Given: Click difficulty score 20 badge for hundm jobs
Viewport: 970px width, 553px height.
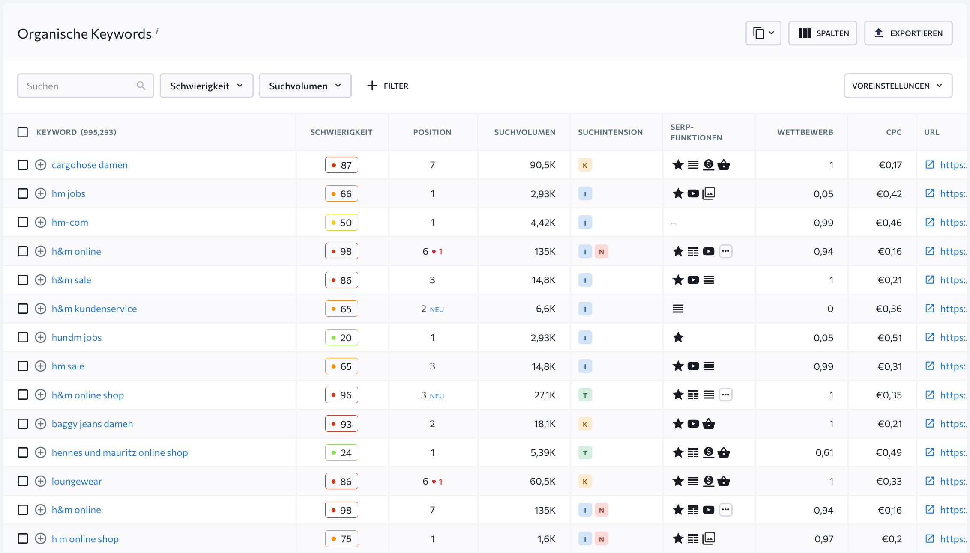Looking at the screenshot, I should pyautogui.click(x=341, y=337).
